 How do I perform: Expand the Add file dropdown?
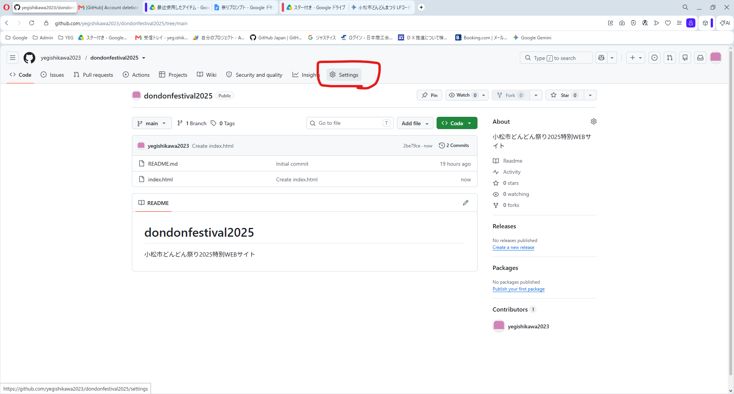tap(415, 123)
